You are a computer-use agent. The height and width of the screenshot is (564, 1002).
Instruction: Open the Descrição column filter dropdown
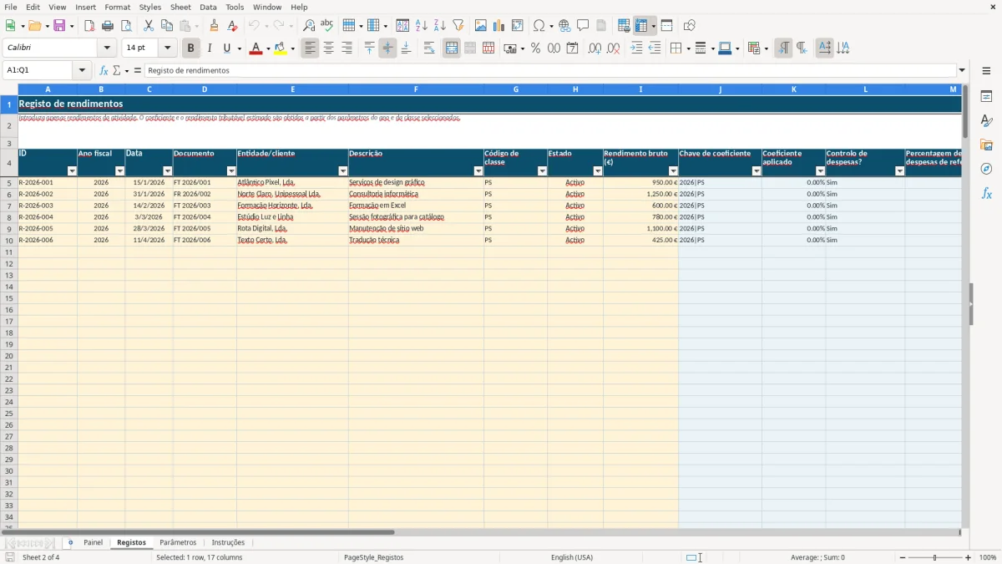pos(478,171)
